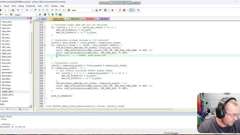Open the Help menu
Viewport: 240px width, 135px height.
pos(62,6)
